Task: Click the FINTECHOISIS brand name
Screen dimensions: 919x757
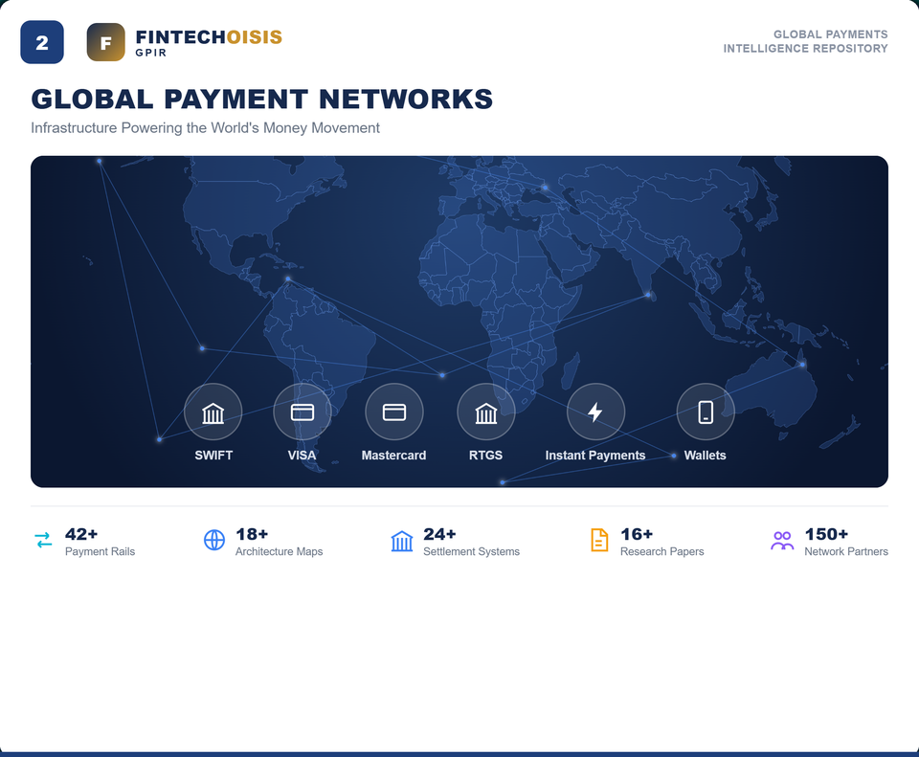Action: (209, 37)
